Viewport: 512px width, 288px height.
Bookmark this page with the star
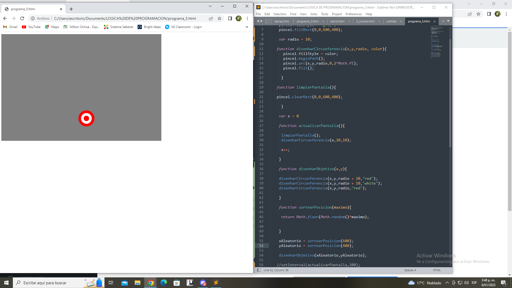click(x=219, y=18)
